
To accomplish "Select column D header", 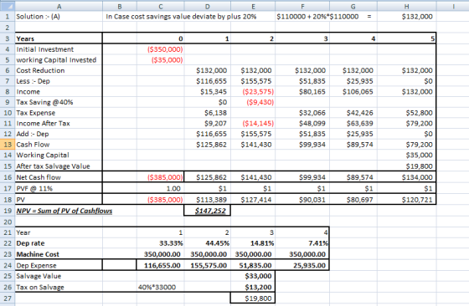I will coord(208,6).
